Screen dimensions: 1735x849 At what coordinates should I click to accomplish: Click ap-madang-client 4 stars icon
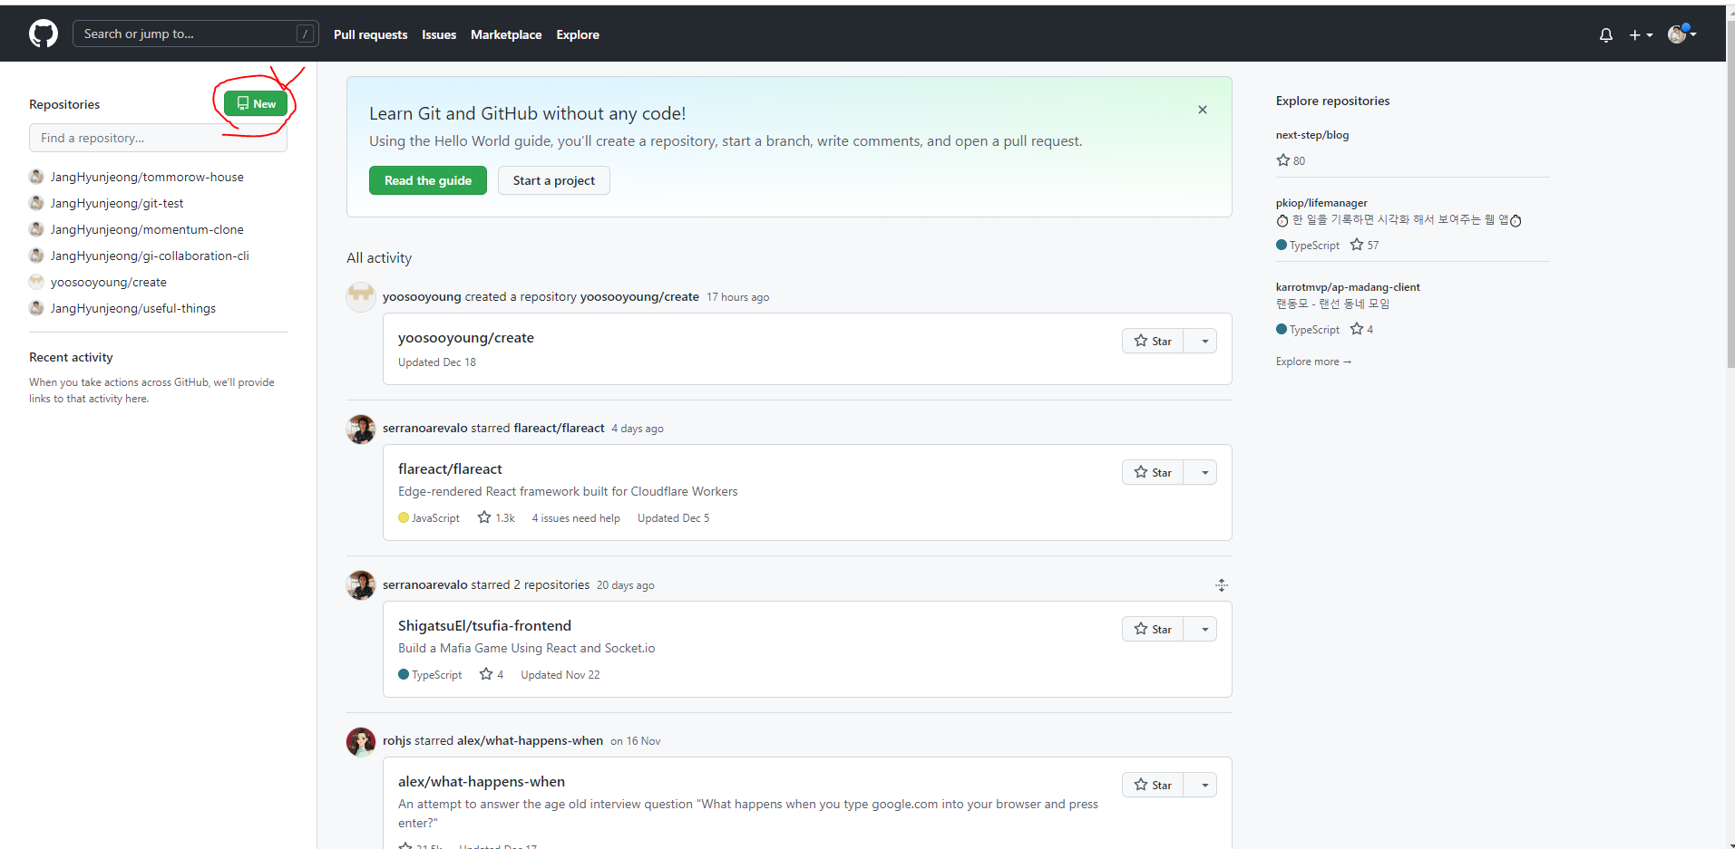1357,329
